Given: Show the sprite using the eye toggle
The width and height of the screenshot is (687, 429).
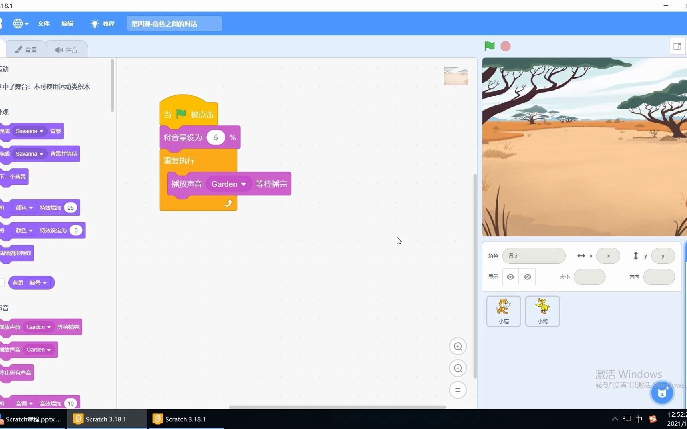Looking at the screenshot, I should tap(510, 276).
